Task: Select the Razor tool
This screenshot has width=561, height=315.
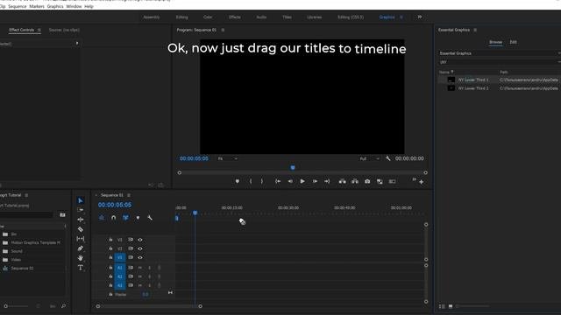Action: click(81, 229)
